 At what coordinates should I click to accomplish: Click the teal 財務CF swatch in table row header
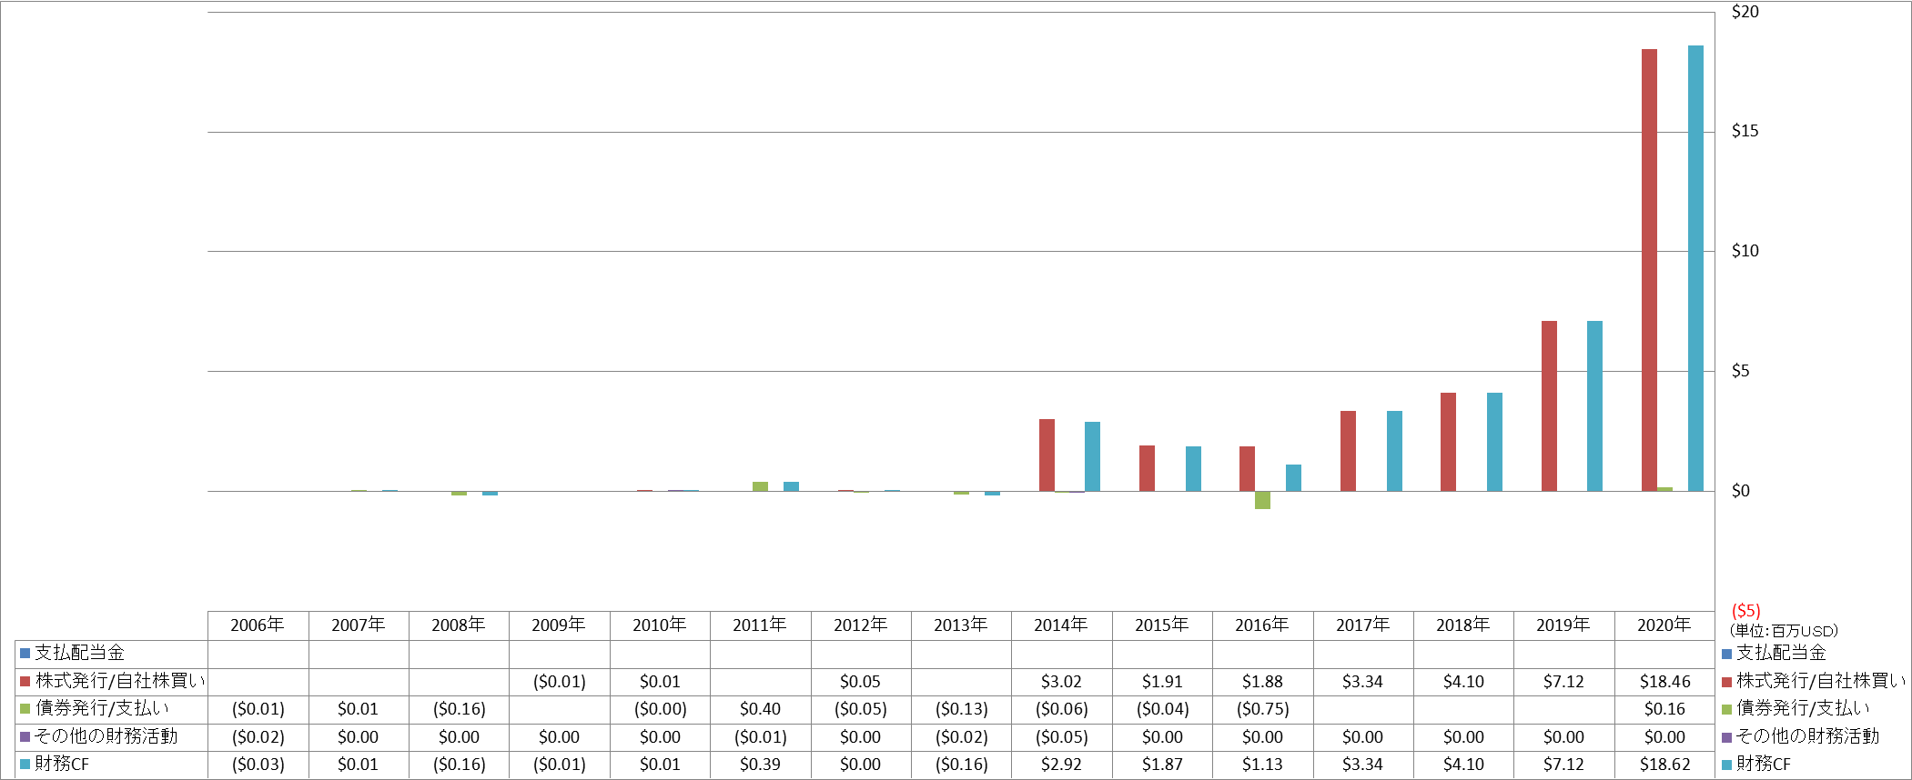25,765
